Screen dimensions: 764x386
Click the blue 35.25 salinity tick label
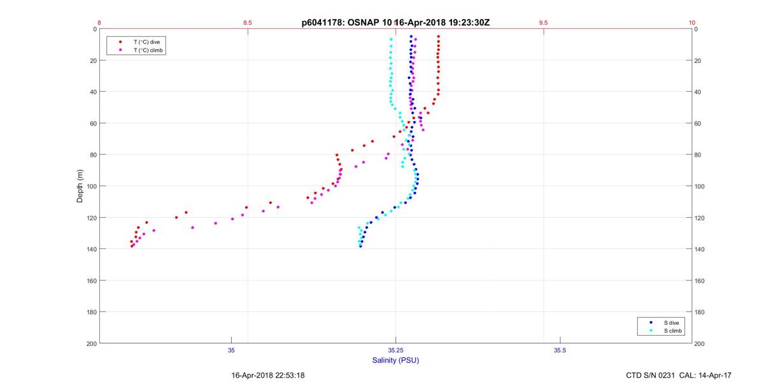pyautogui.click(x=395, y=350)
